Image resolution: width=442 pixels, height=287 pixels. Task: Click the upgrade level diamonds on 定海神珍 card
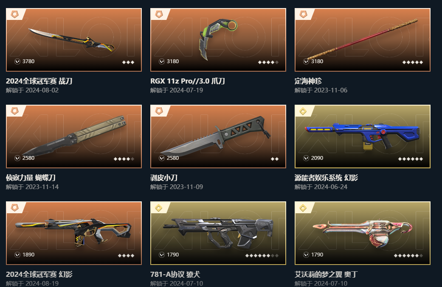(x=413, y=62)
